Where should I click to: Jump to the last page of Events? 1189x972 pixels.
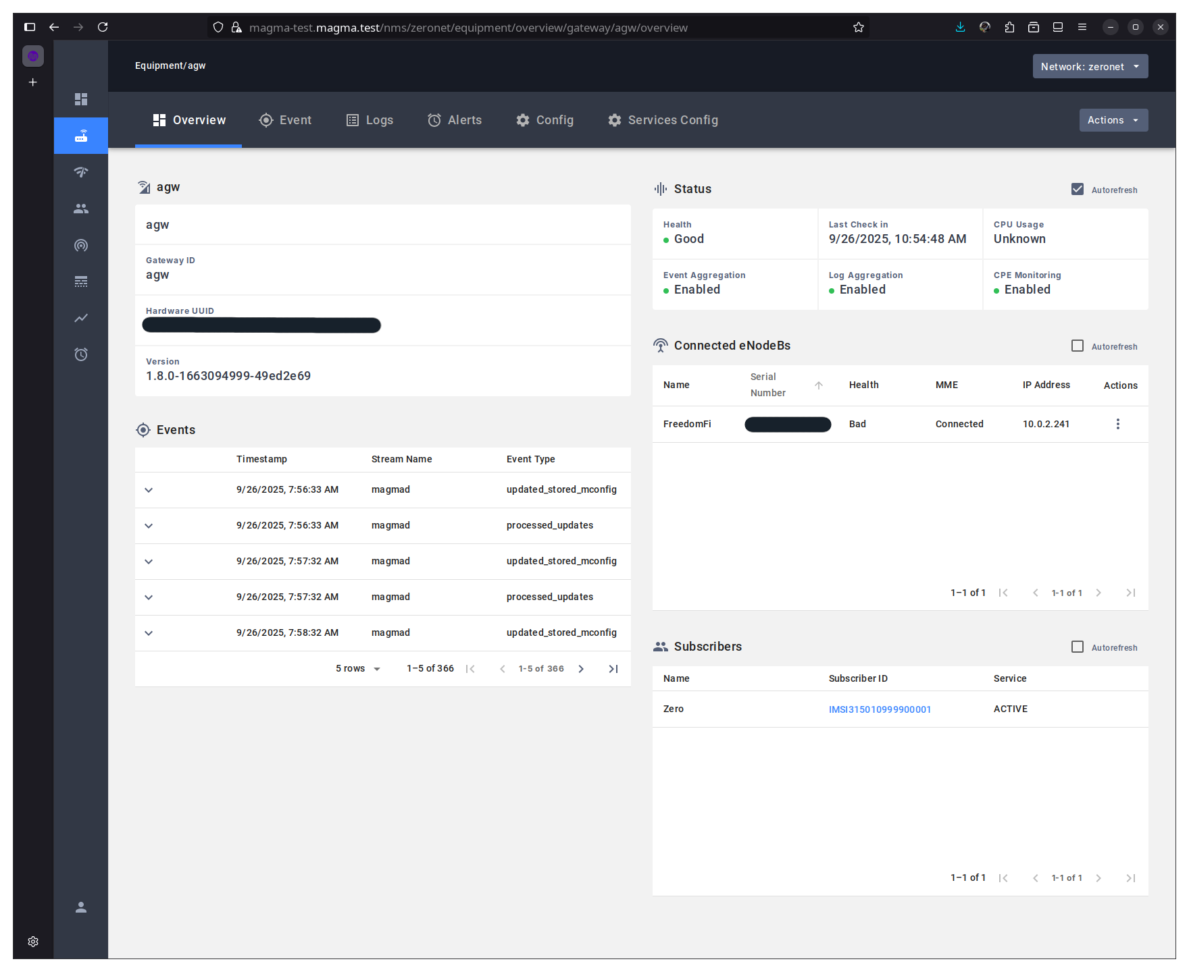click(613, 669)
